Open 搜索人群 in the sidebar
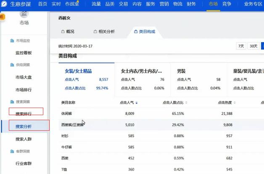The height and width of the screenshot is (174, 264). click(24, 139)
